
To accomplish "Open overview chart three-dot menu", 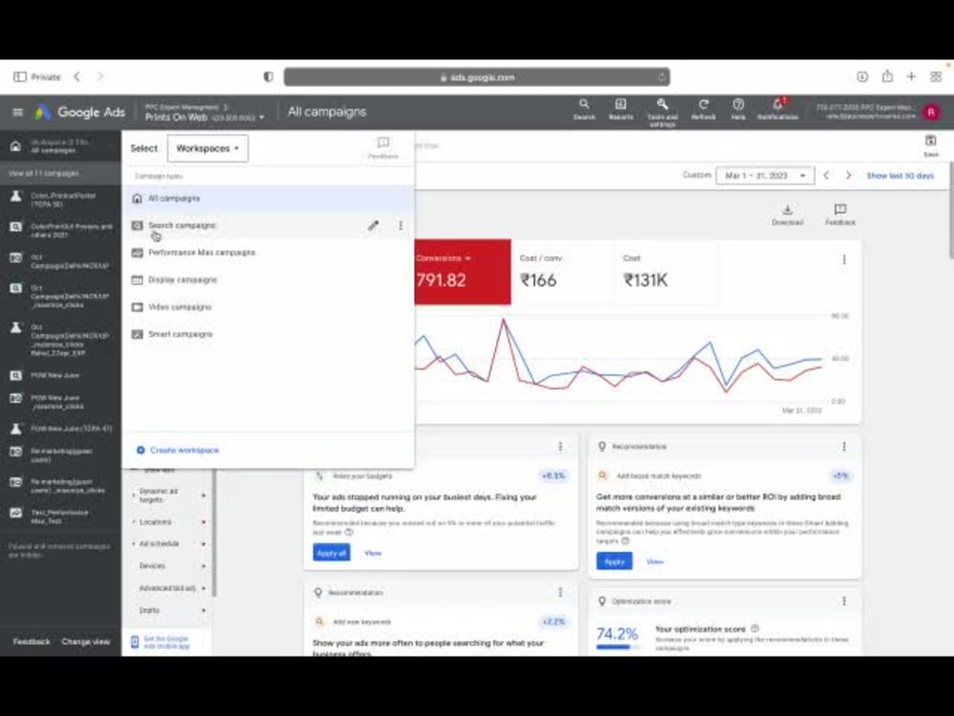I will click(844, 260).
